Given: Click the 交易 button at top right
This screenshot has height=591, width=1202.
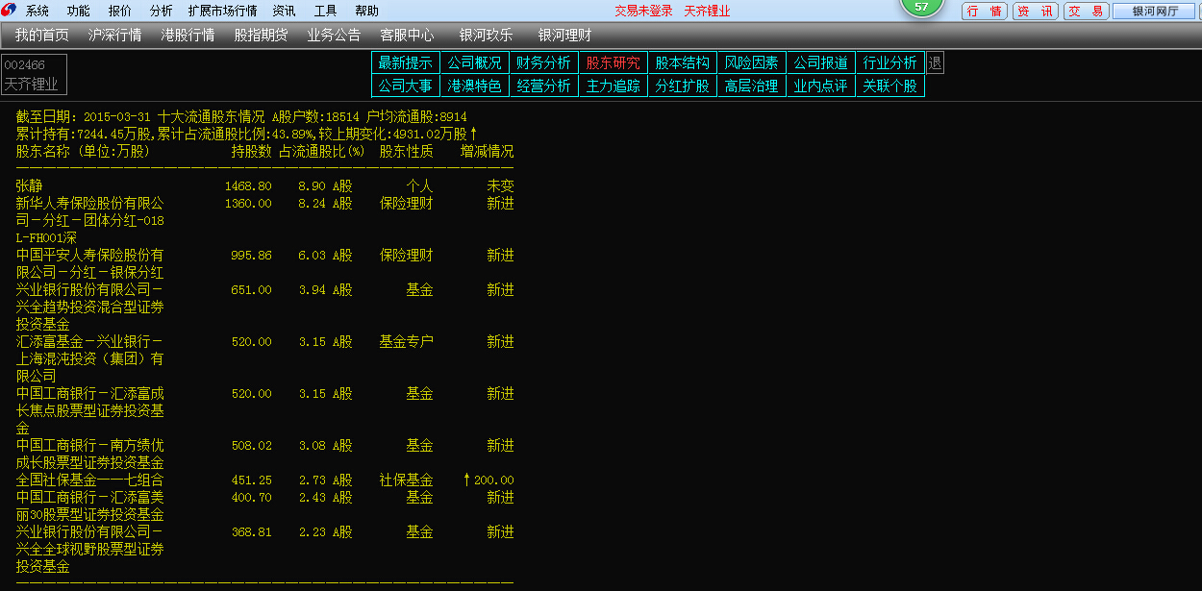Looking at the screenshot, I should [1086, 12].
